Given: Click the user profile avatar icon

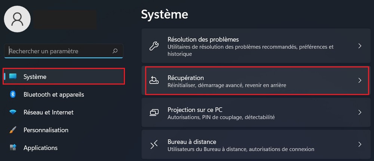Looking at the screenshot, I should click(17, 19).
